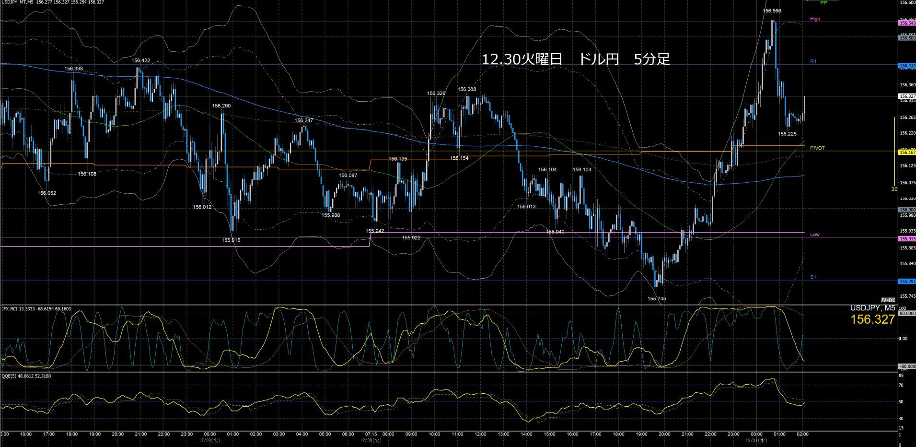Screen dimensions: 916x447
Task: Click the pink 156.543 High price tag
Action: coord(907,23)
